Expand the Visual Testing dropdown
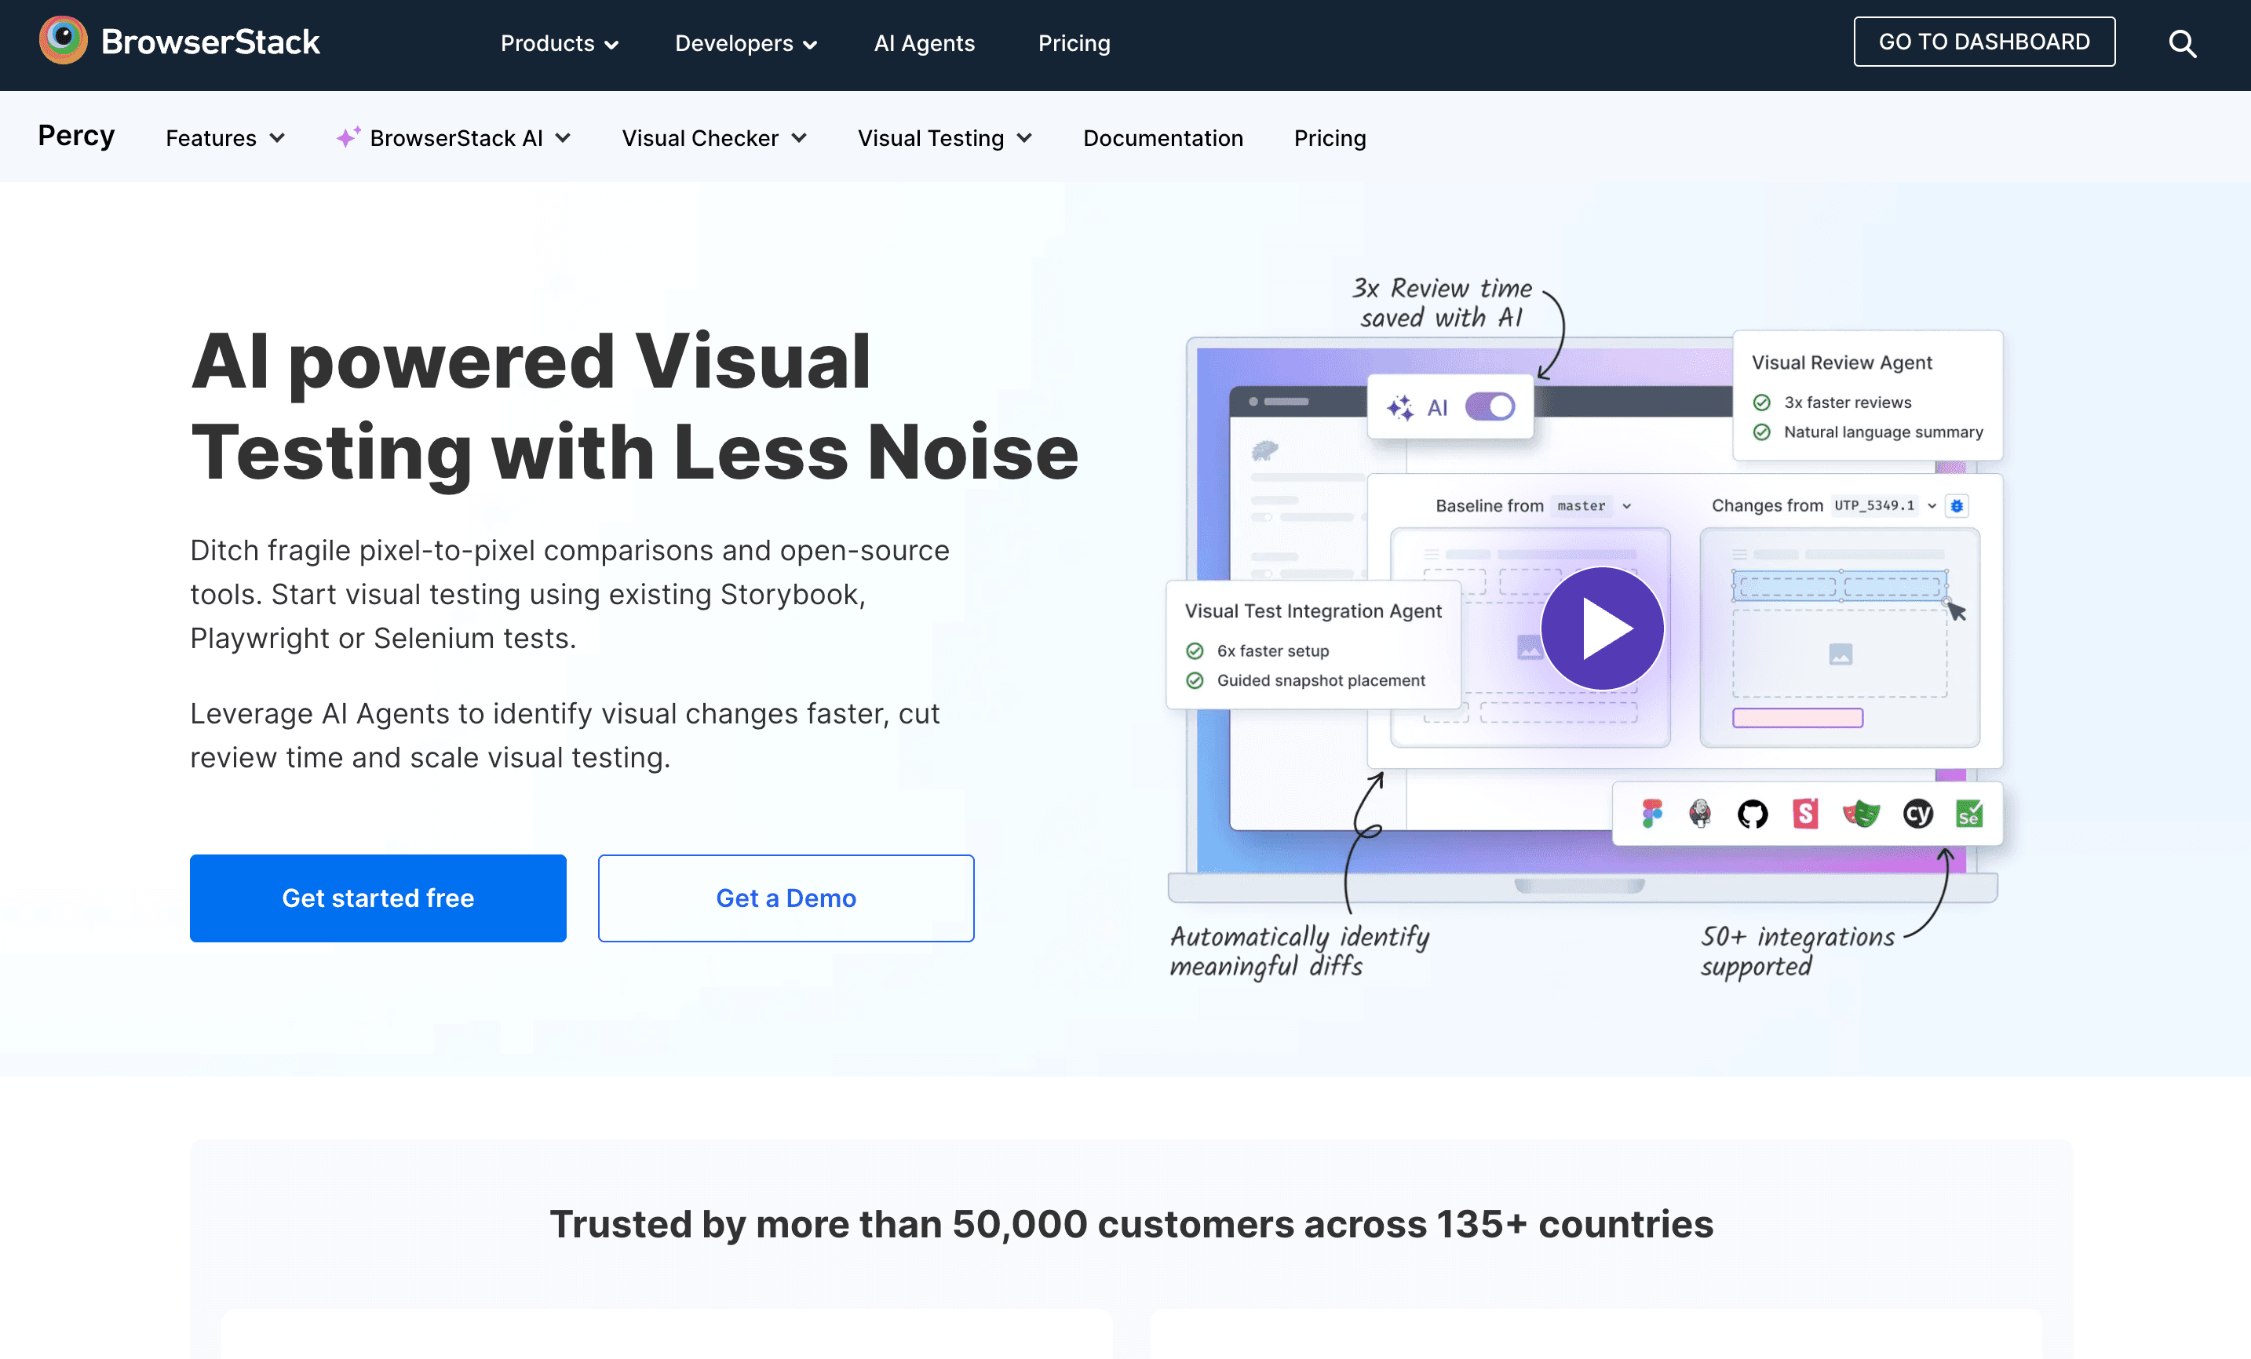Image resolution: width=2251 pixels, height=1359 pixels. click(945, 138)
